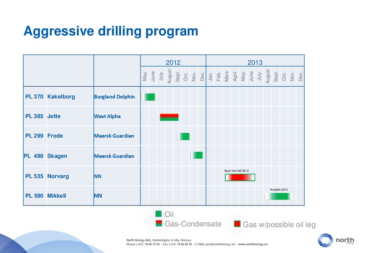This screenshot has width=366, height=253.
Task: Click the Norvarg prospect name
Action: [x=58, y=176]
